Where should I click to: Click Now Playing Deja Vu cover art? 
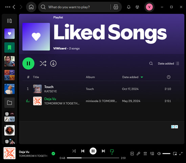9,153
